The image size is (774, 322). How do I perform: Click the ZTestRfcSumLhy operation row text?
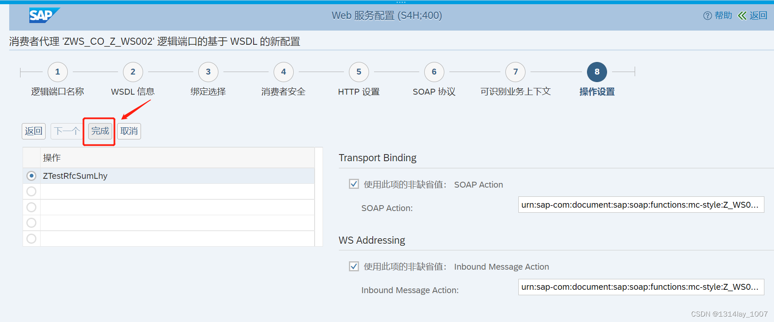coord(75,176)
